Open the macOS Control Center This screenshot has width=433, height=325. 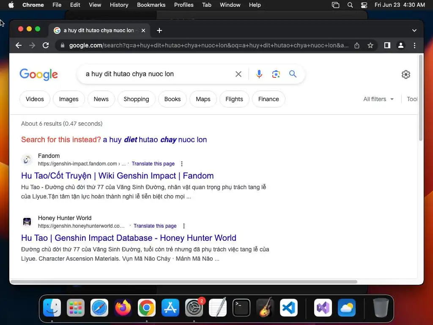364,5
